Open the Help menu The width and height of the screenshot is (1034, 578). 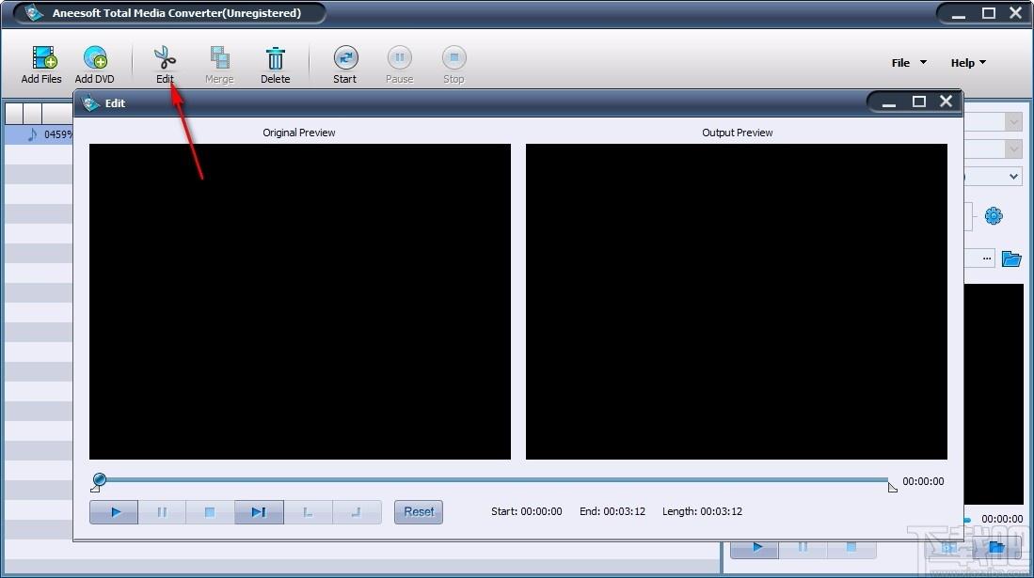(968, 63)
